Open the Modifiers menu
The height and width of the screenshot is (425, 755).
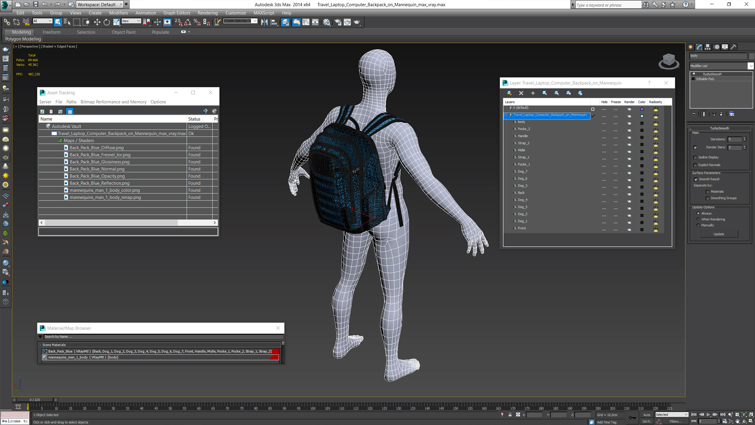pyautogui.click(x=119, y=13)
